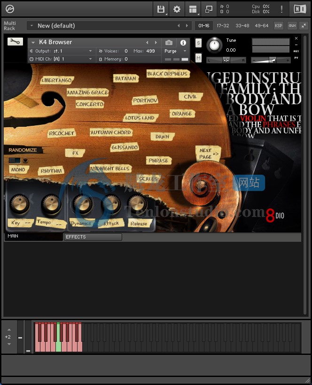Click the instrument volume slider
Viewport: 312px width, 385px height.
point(271,60)
